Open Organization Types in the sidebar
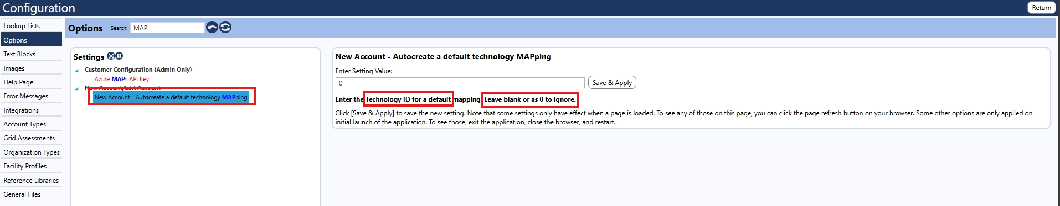Image resolution: width=1060 pixels, height=206 pixels. pos(31,152)
